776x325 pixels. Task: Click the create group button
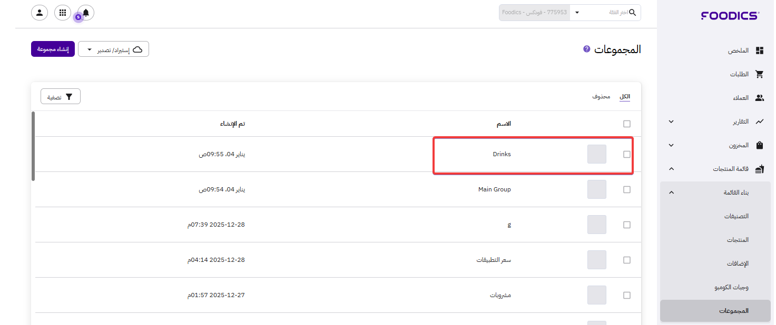click(x=53, y=49)
